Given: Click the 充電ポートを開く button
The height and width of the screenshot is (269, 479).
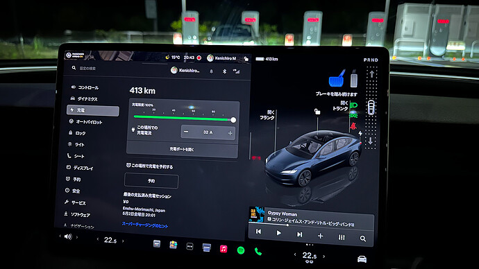Looking at the screenshot, I should 182,149.
